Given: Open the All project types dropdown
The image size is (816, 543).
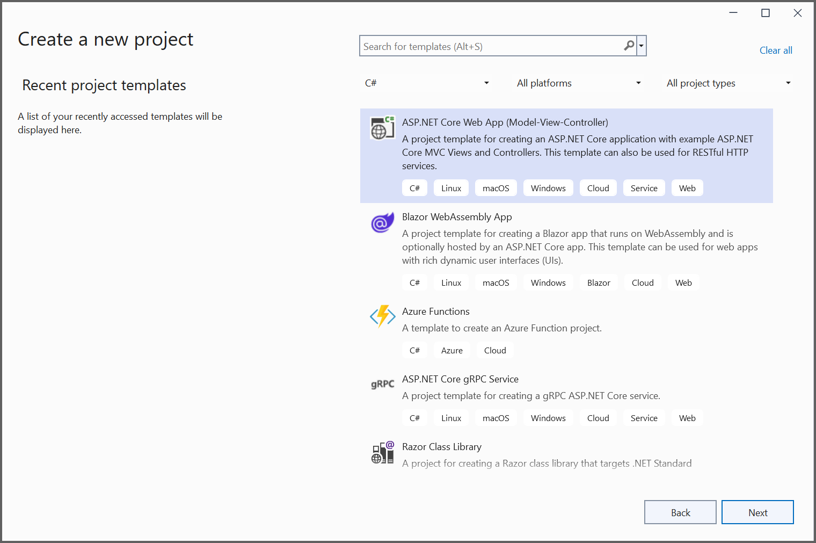Looking at the screenshot, I should point(728,83).
